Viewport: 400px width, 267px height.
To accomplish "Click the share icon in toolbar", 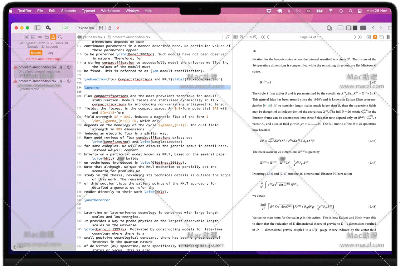I will pos(329,28).
